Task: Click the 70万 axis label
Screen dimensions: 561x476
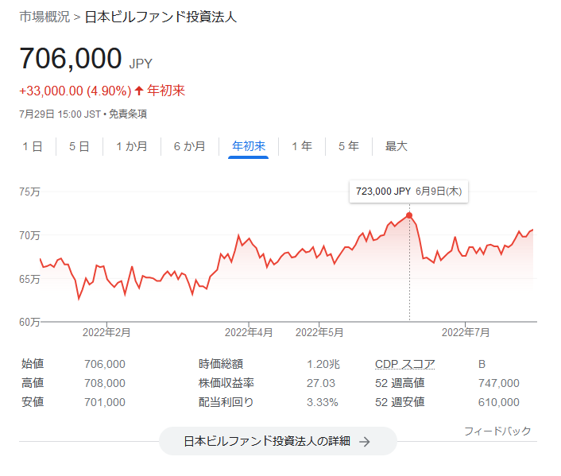Action: point(29,235)
